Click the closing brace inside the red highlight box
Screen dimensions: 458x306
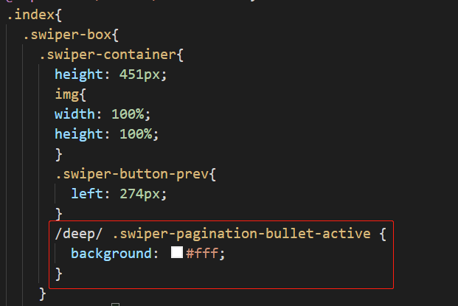(59, 274)
